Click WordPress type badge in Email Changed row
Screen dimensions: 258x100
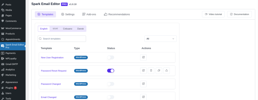81,97
